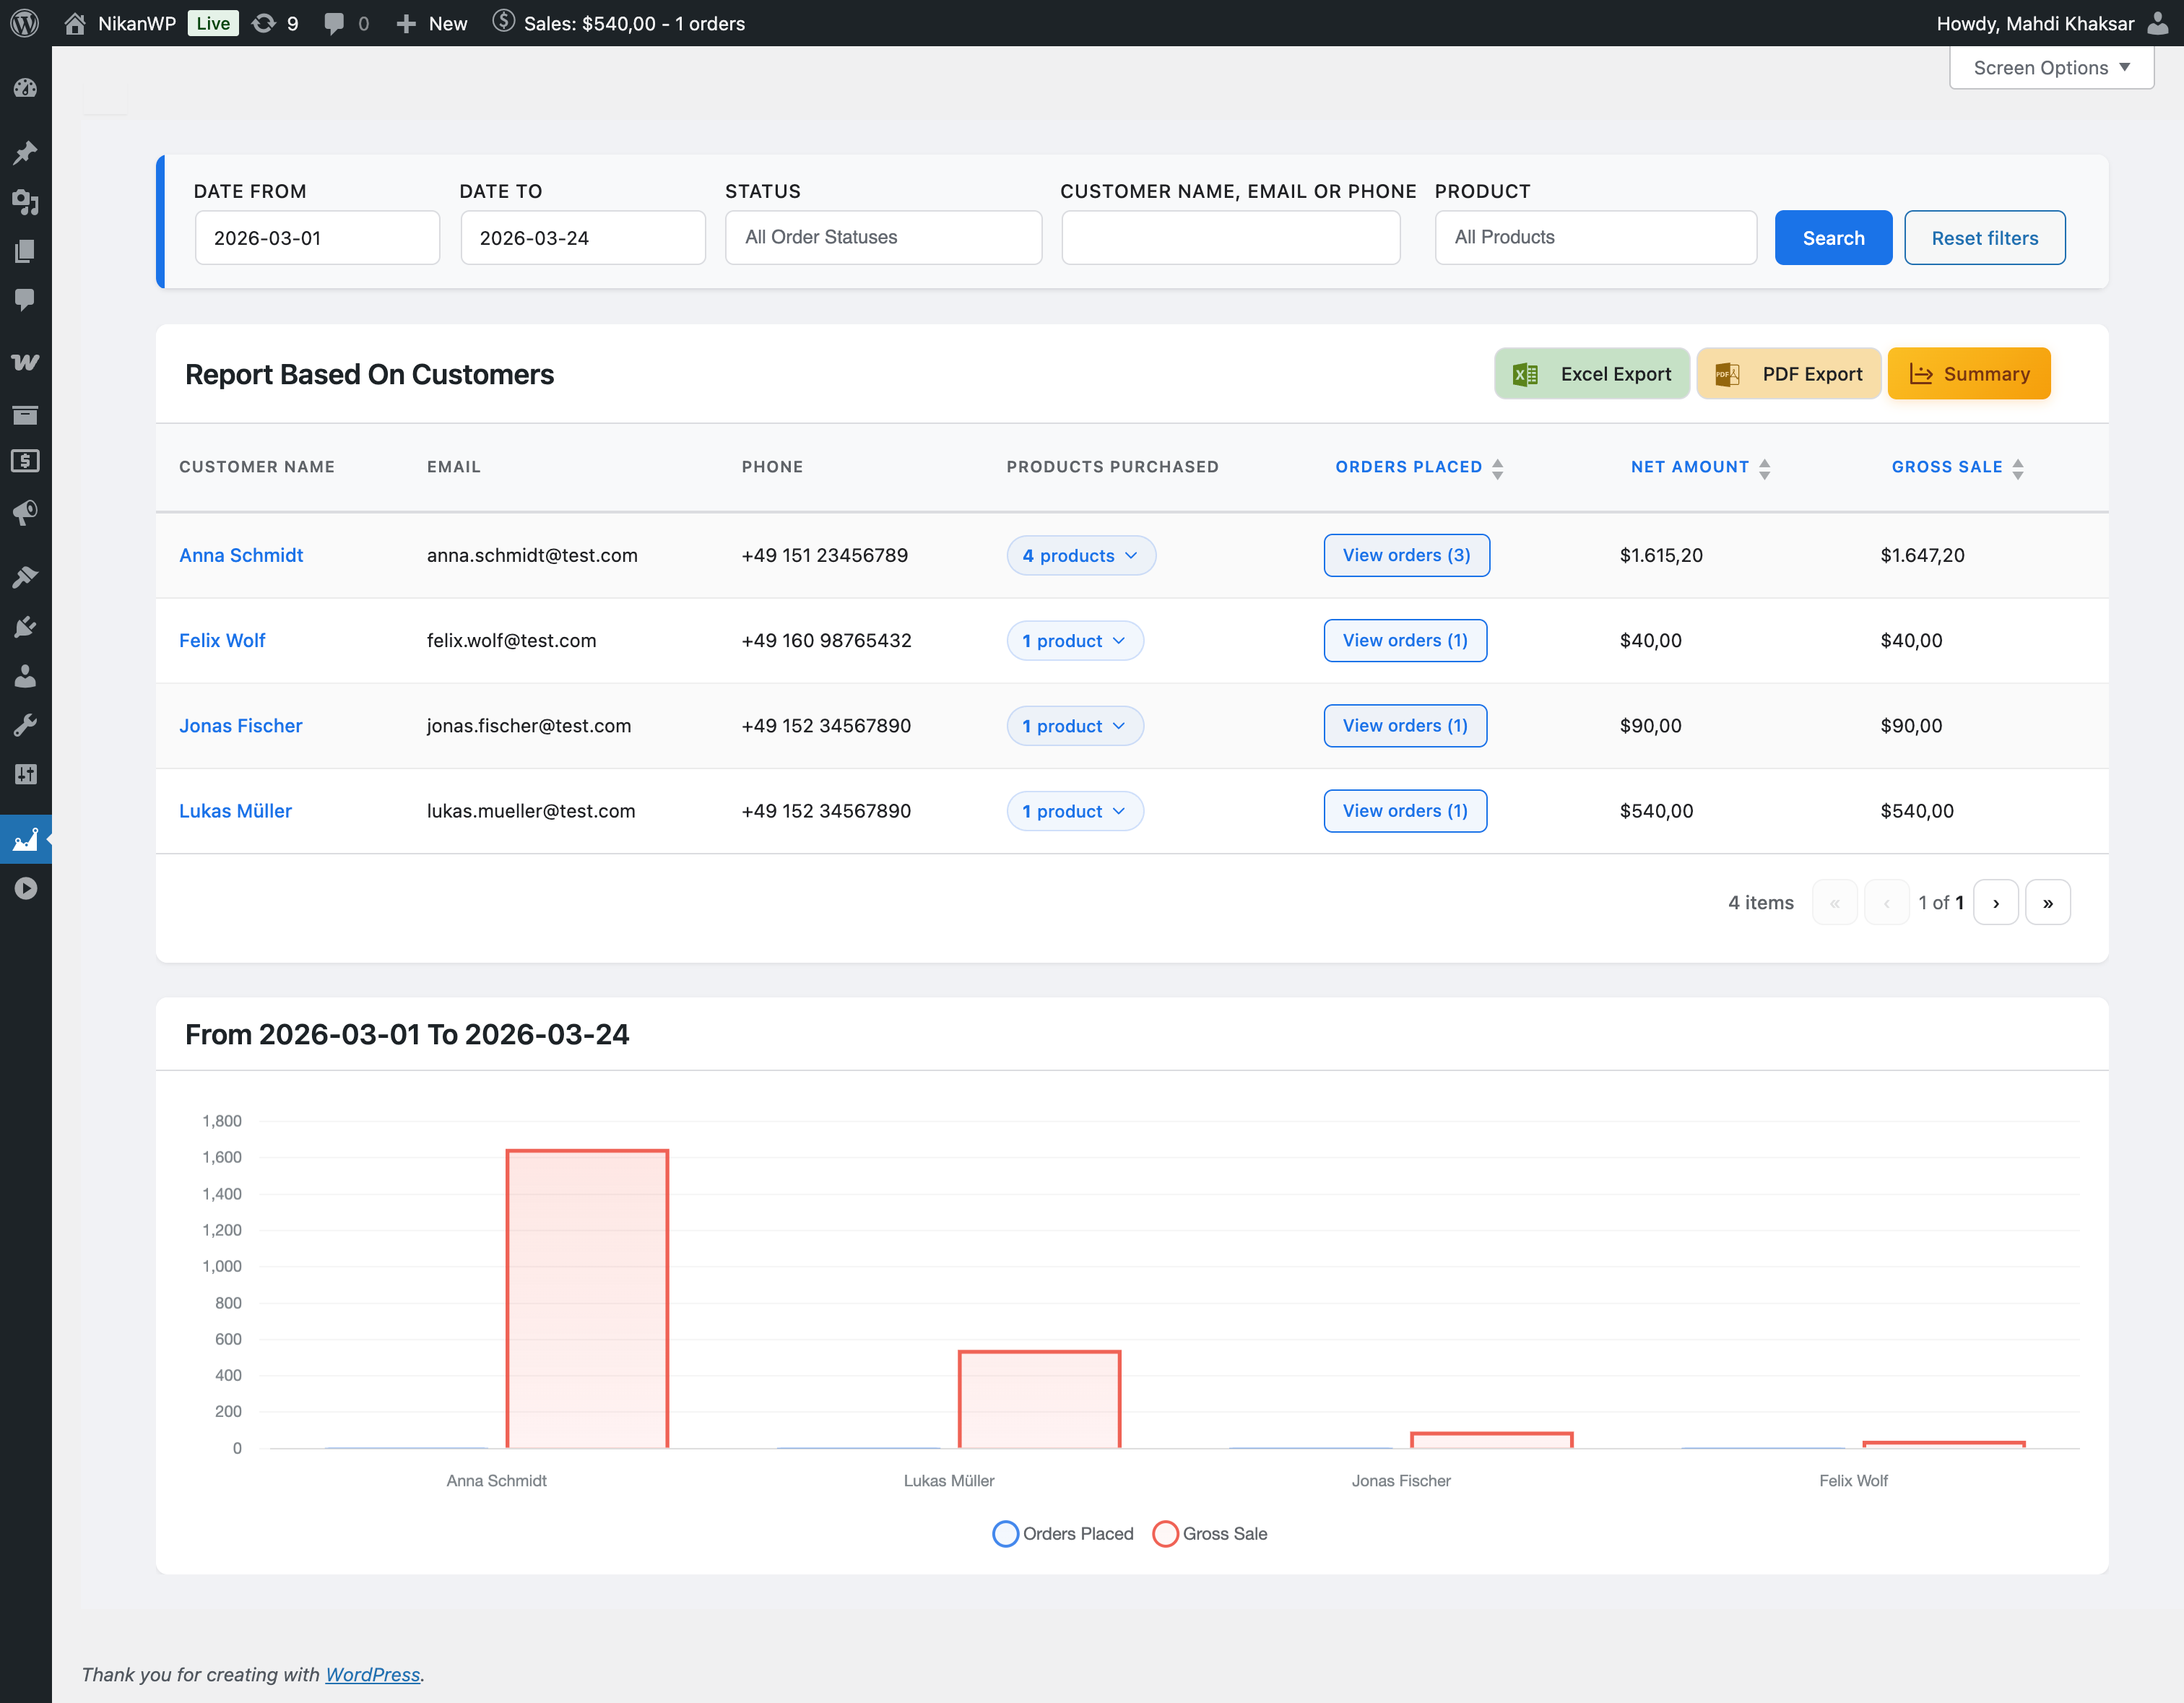Open the All Order Statuses dropdown
Viewport: 2184px width, 1703px height.
click(x=883, y=237)
